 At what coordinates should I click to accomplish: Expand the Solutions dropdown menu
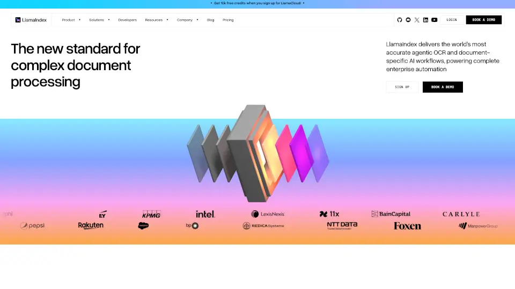click(x=99, y=20)
